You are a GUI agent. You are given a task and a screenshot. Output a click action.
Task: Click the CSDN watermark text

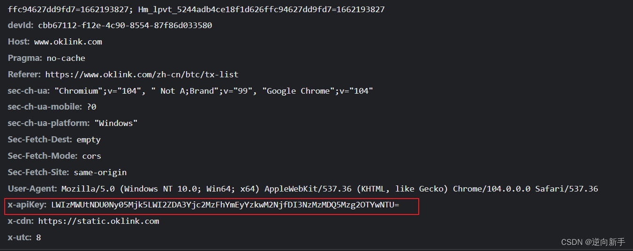coord(593,242)
